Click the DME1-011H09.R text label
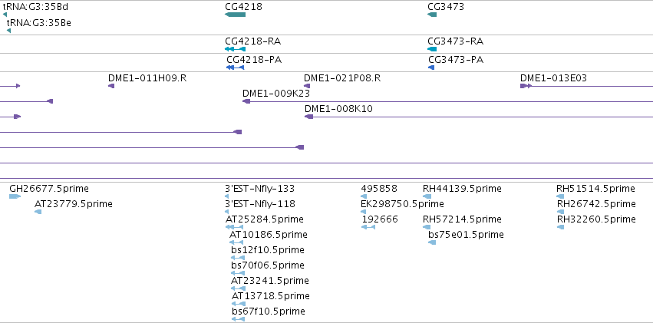Image resolution: width=653 pixels, height=323 pixels. pyautogui.click(x=147, y=78)
